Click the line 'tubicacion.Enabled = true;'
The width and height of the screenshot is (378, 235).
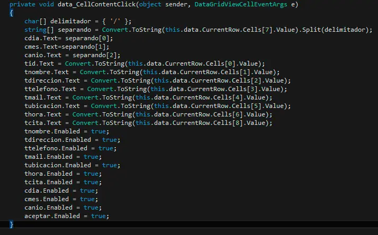(x=73, y=165)
